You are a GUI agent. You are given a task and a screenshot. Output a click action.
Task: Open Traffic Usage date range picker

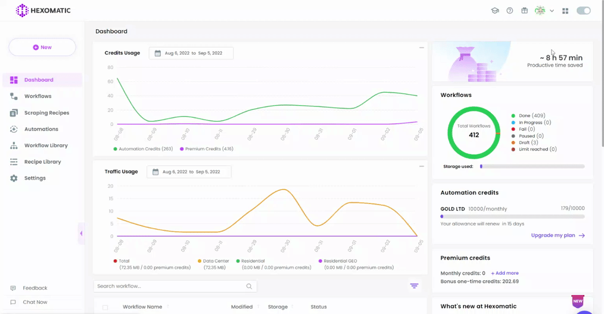(189, 172)
